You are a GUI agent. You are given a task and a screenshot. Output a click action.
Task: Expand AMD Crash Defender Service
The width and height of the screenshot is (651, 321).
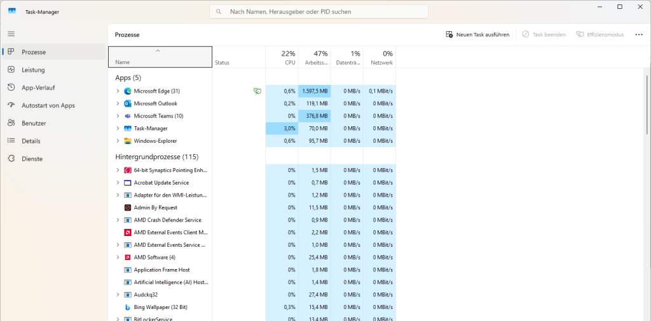118,220
